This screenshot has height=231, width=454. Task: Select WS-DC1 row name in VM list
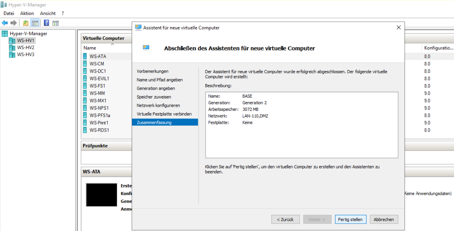coord(98,71)
